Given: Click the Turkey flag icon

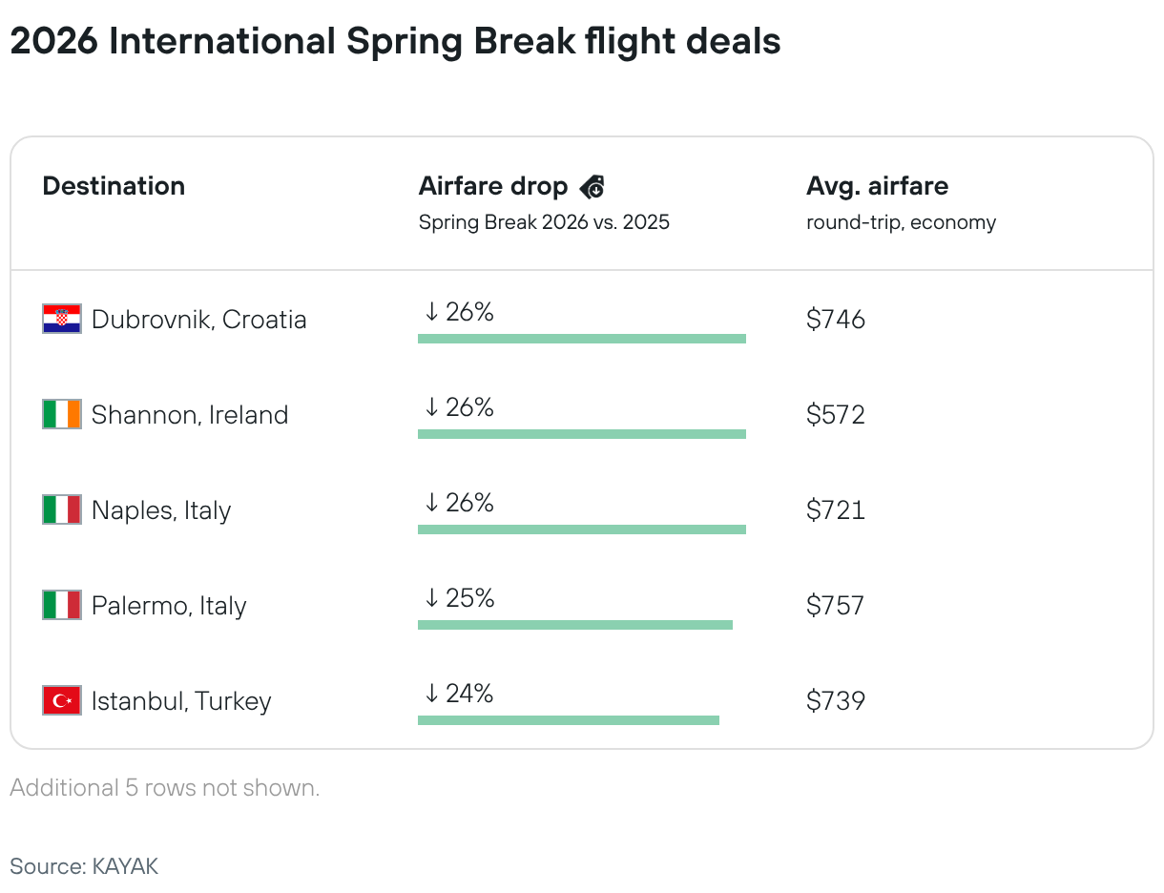Looking at the screenshot, I should pyautogui.click(x=62, y=700).
